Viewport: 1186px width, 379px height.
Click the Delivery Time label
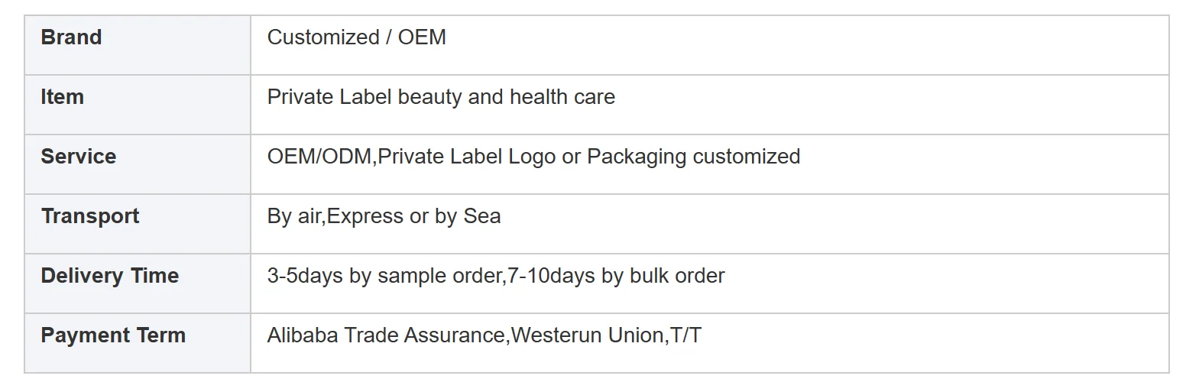pos(109,276)
